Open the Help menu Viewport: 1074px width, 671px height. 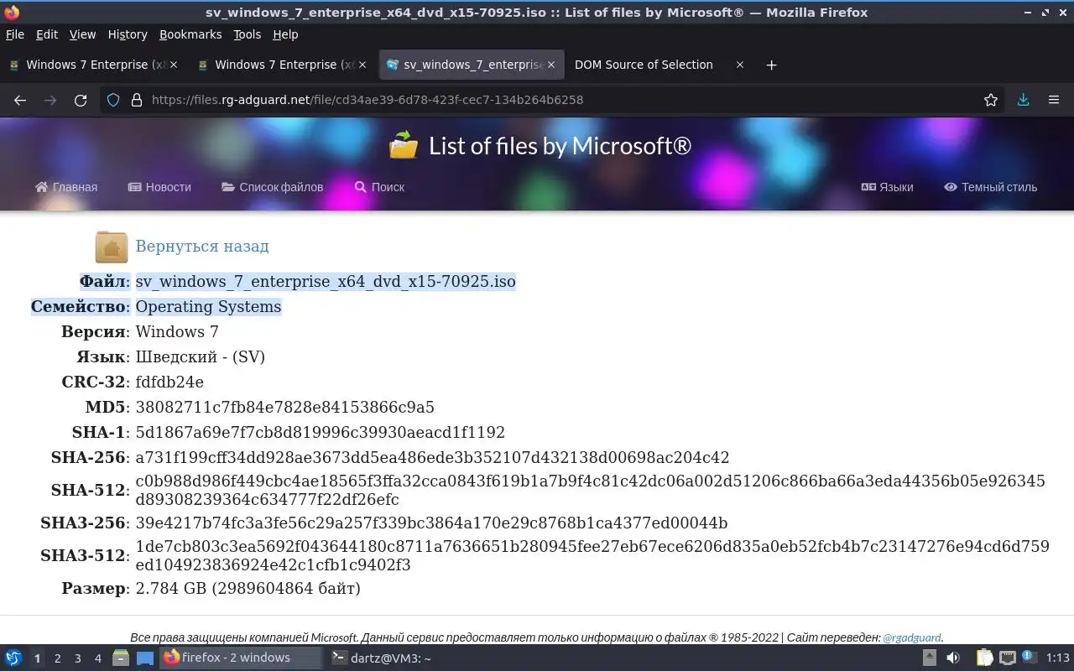tap(285, 34)
